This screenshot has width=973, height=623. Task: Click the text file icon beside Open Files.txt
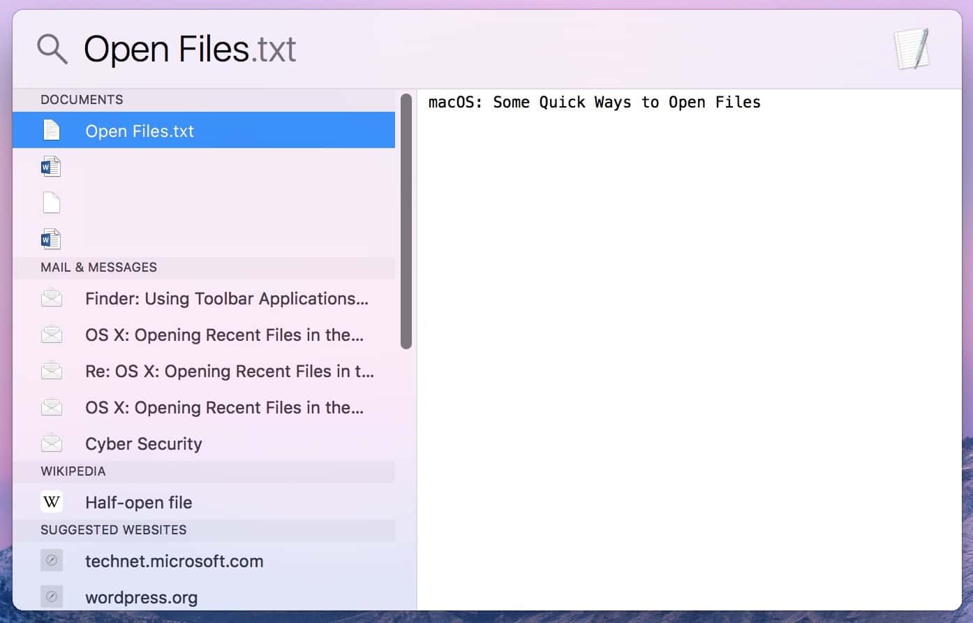coord(52,131)
